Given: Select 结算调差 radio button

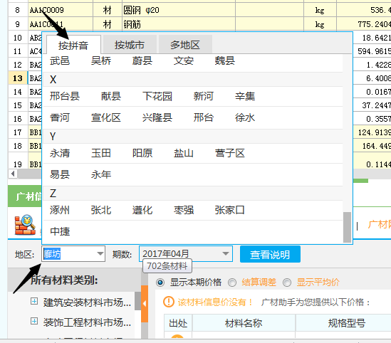Looking at the screenshot, I should [x=232, y=283].
